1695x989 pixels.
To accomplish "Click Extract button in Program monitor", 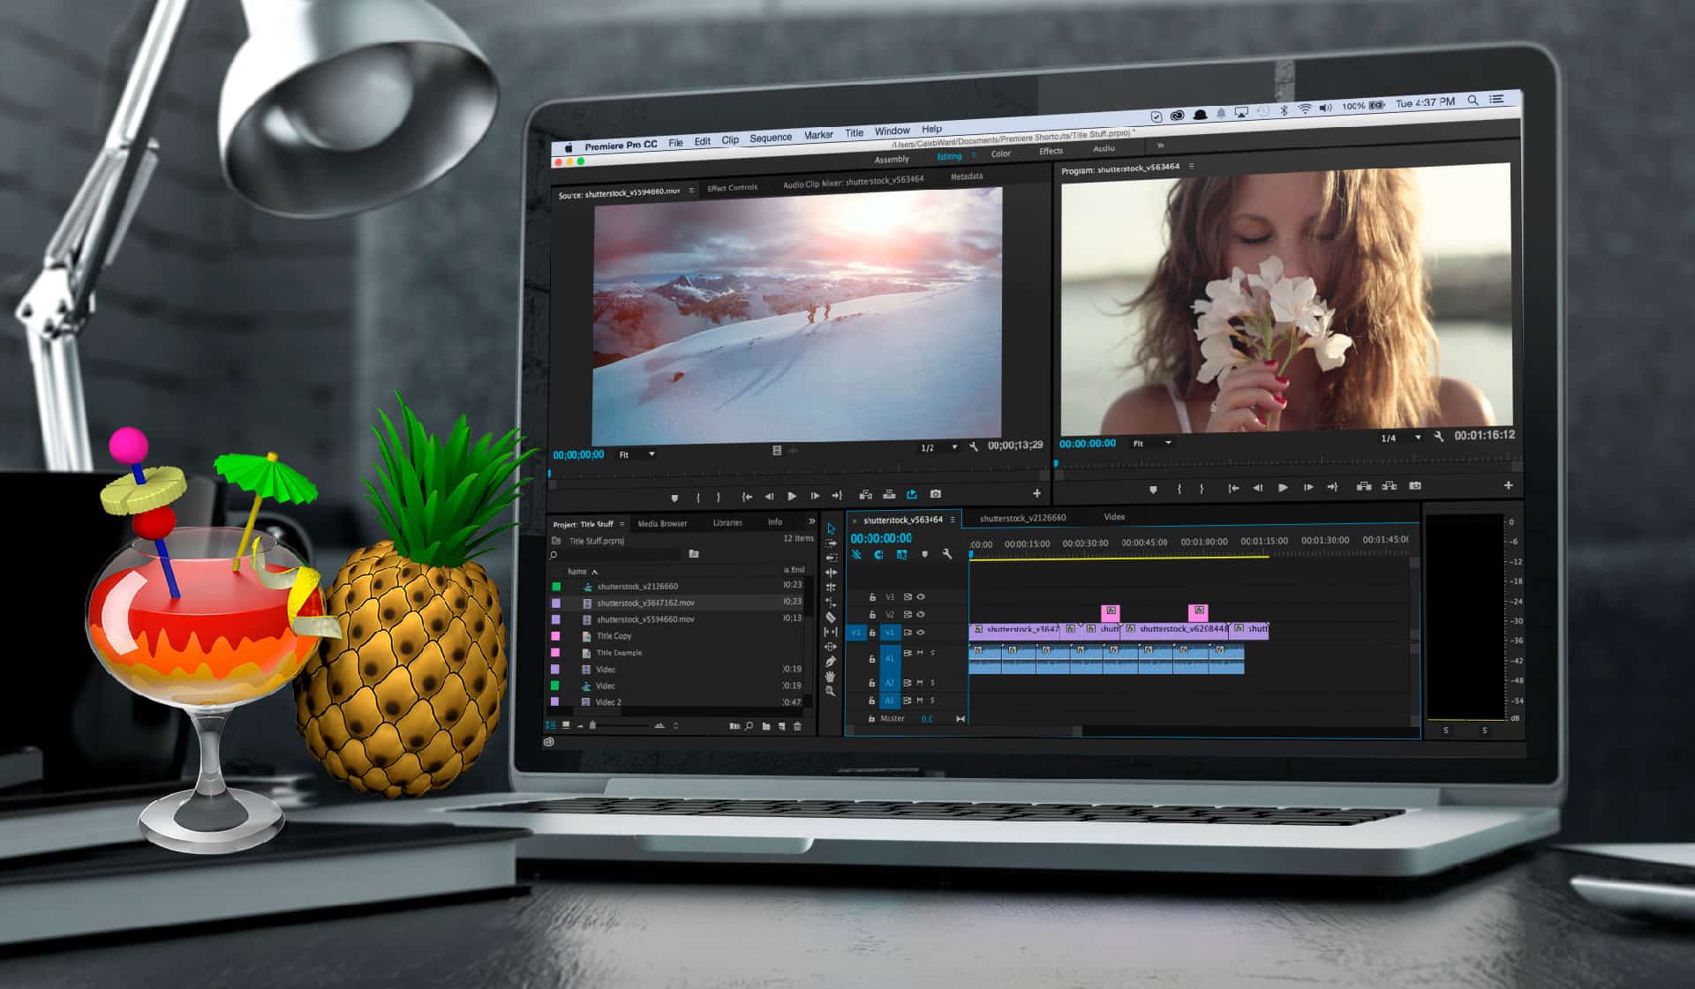I will [x=1390, y=486].
